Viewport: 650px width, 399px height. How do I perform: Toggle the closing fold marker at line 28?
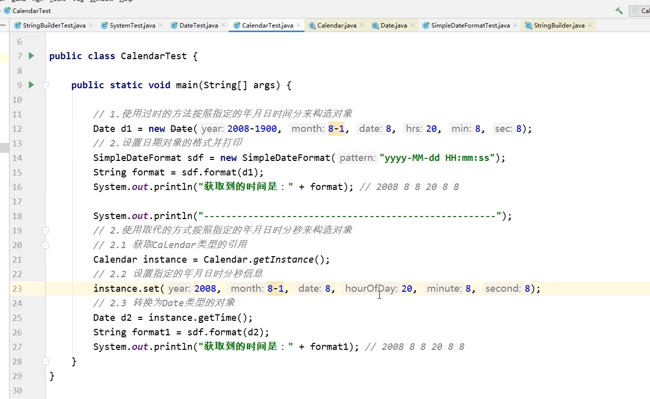[46, 361]
